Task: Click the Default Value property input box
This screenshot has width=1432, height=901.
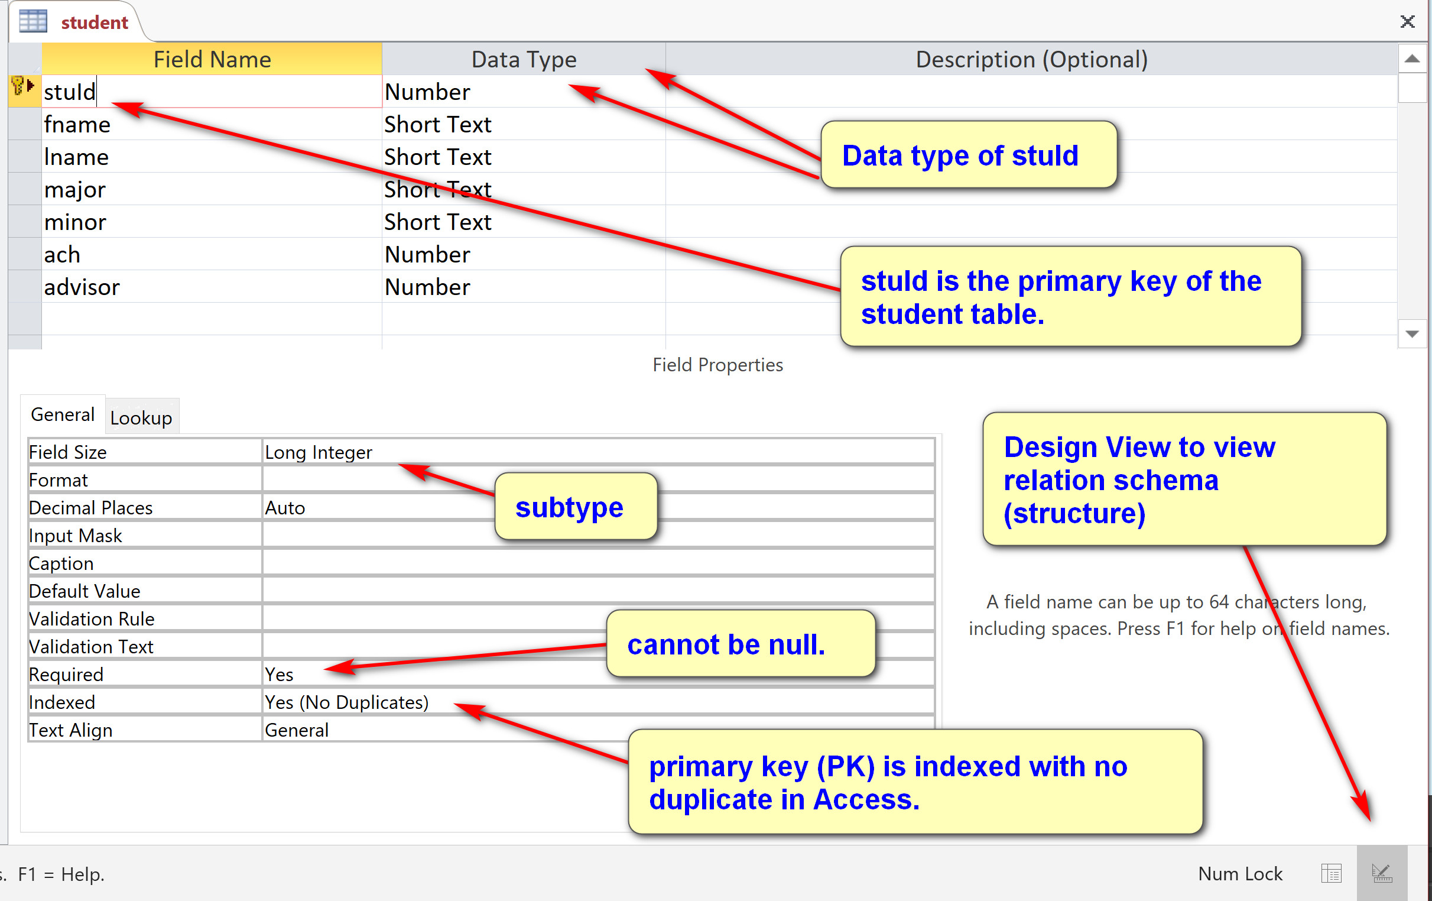Action: (598, 591)
